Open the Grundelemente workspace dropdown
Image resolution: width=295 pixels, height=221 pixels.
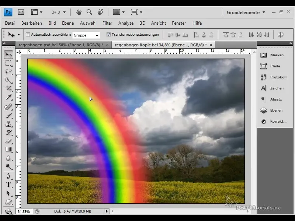(x=246, y=13)
